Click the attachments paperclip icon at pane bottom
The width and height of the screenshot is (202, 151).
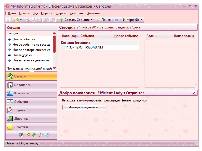click(x=21, y=135)
